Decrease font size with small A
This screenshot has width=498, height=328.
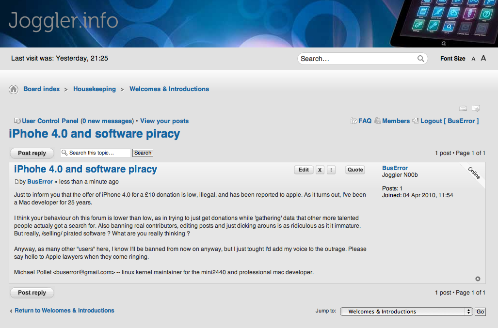[473, 59]
